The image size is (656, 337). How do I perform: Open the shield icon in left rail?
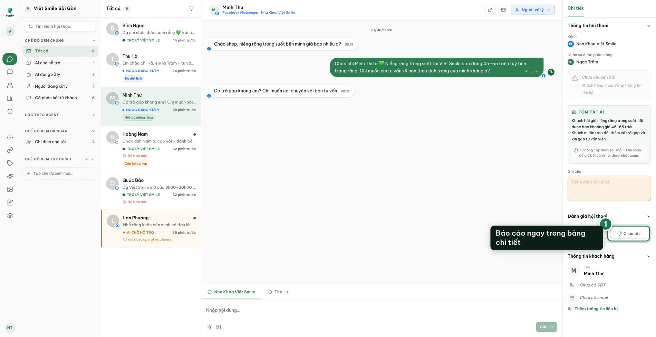pyautogui.click(x=10, y=111)
